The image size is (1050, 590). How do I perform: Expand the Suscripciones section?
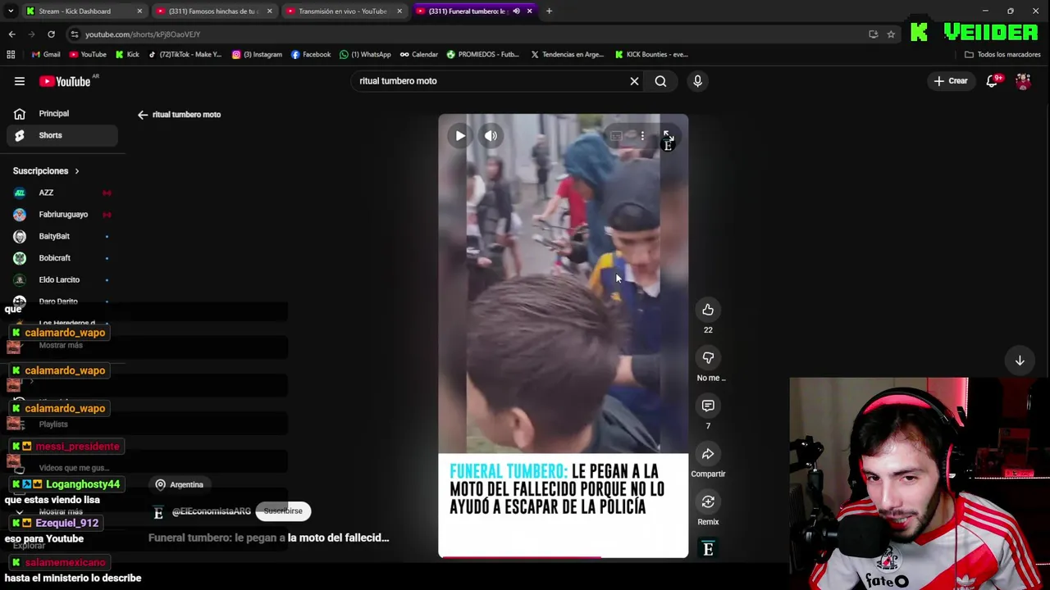click(x=46, y=171)
